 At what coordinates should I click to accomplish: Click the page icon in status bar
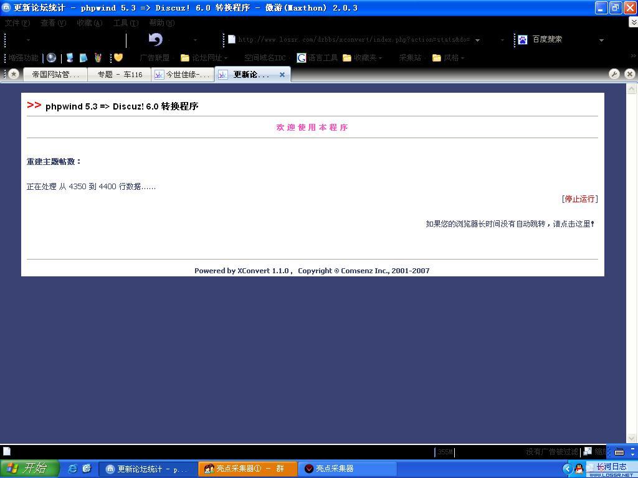[x=7, y=451]
